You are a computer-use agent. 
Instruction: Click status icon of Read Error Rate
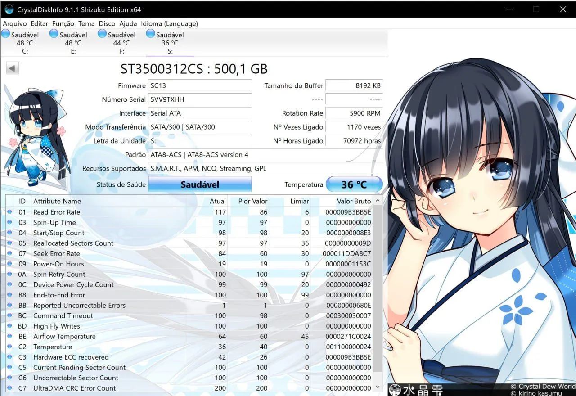[x=10, y=212]
